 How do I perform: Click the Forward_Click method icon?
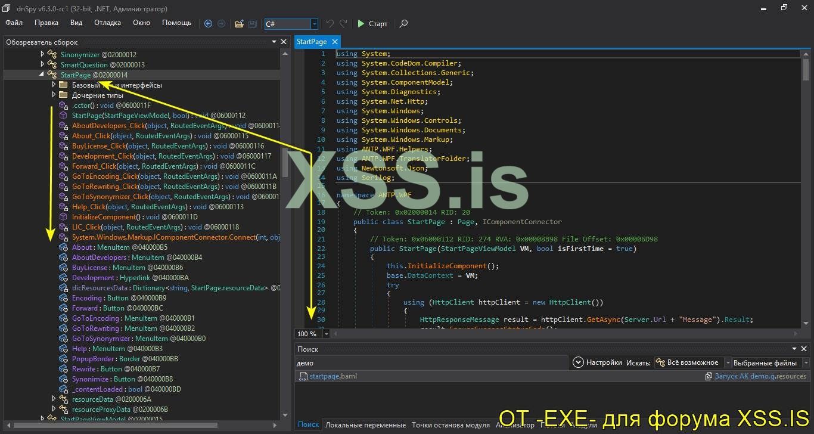pos(63,166)
